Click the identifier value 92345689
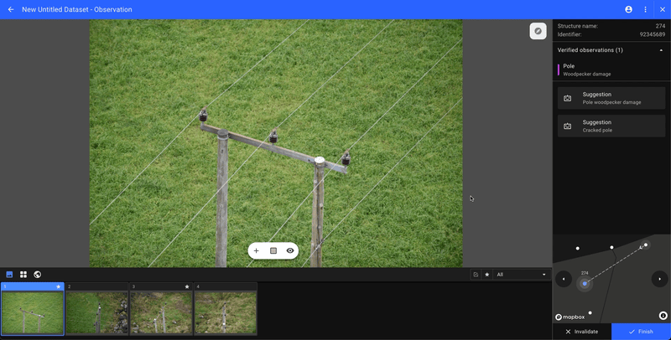The image size is (671, 340). (653, 34)
